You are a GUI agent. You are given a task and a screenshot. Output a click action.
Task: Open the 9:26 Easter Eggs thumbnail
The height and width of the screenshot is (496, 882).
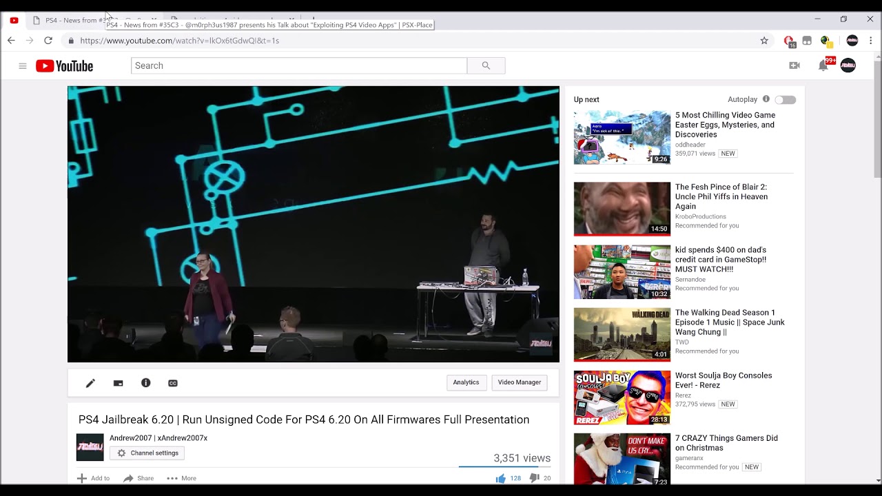click(622, 137)
